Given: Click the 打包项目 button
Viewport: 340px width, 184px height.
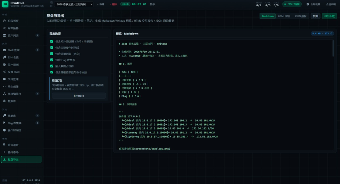Looking at the screenshot, I should [79, 96].
